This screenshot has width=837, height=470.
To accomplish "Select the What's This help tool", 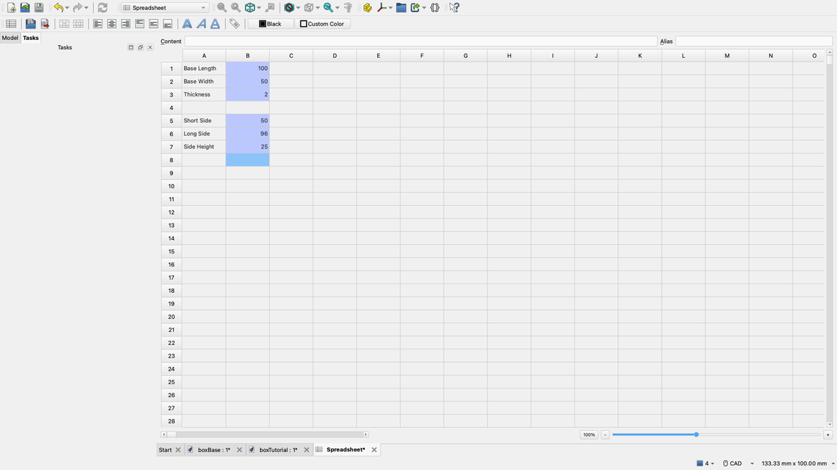I will pos(454,7).
